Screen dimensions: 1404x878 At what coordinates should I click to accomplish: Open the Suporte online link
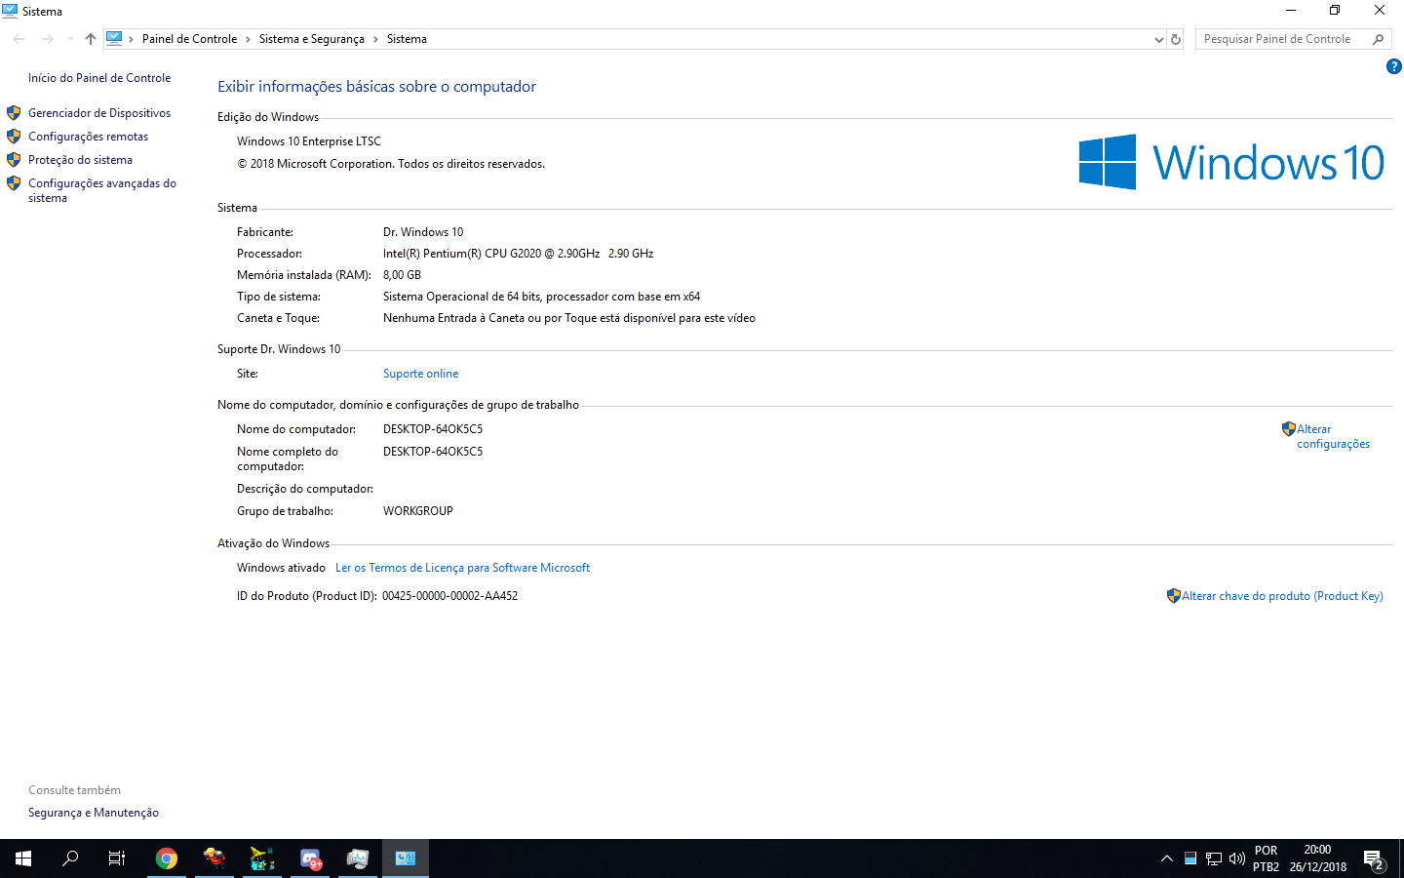(x=420, y=374)
